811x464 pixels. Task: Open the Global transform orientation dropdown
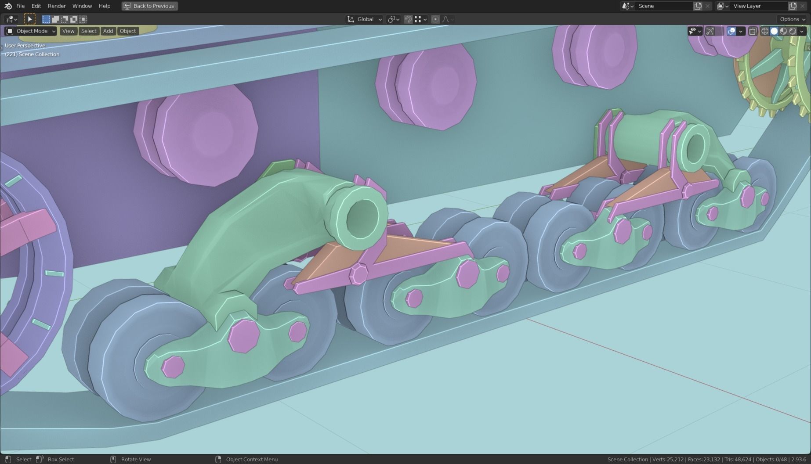[364, 19]
